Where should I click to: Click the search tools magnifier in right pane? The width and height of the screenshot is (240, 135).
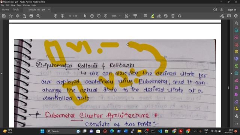pos(236,23)
